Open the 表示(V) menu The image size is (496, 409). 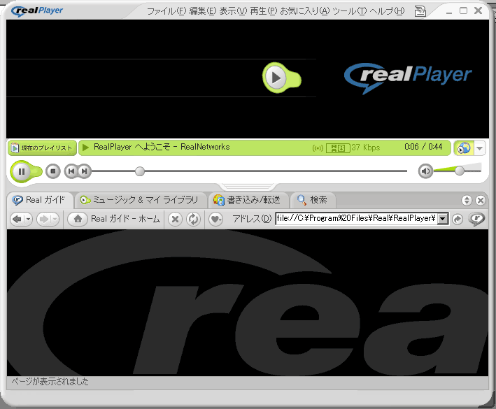coord(233,11)
